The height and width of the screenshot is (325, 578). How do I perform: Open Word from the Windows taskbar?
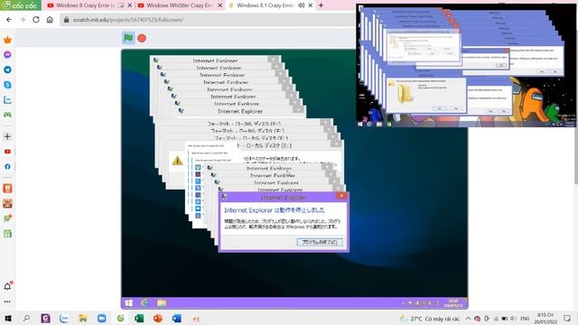pos(177,319)
